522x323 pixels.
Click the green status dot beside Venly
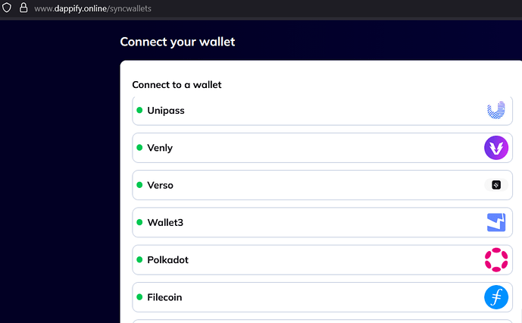[x=139, y=148]
